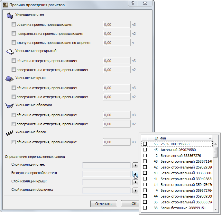The height and width of the screenshot is (215, 221).
Task: Enable wall surface reduction for openings checkbox
Action: coord(14,34)
